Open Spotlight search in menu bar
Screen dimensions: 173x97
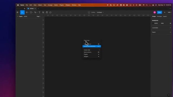click(x=147, y=5)
